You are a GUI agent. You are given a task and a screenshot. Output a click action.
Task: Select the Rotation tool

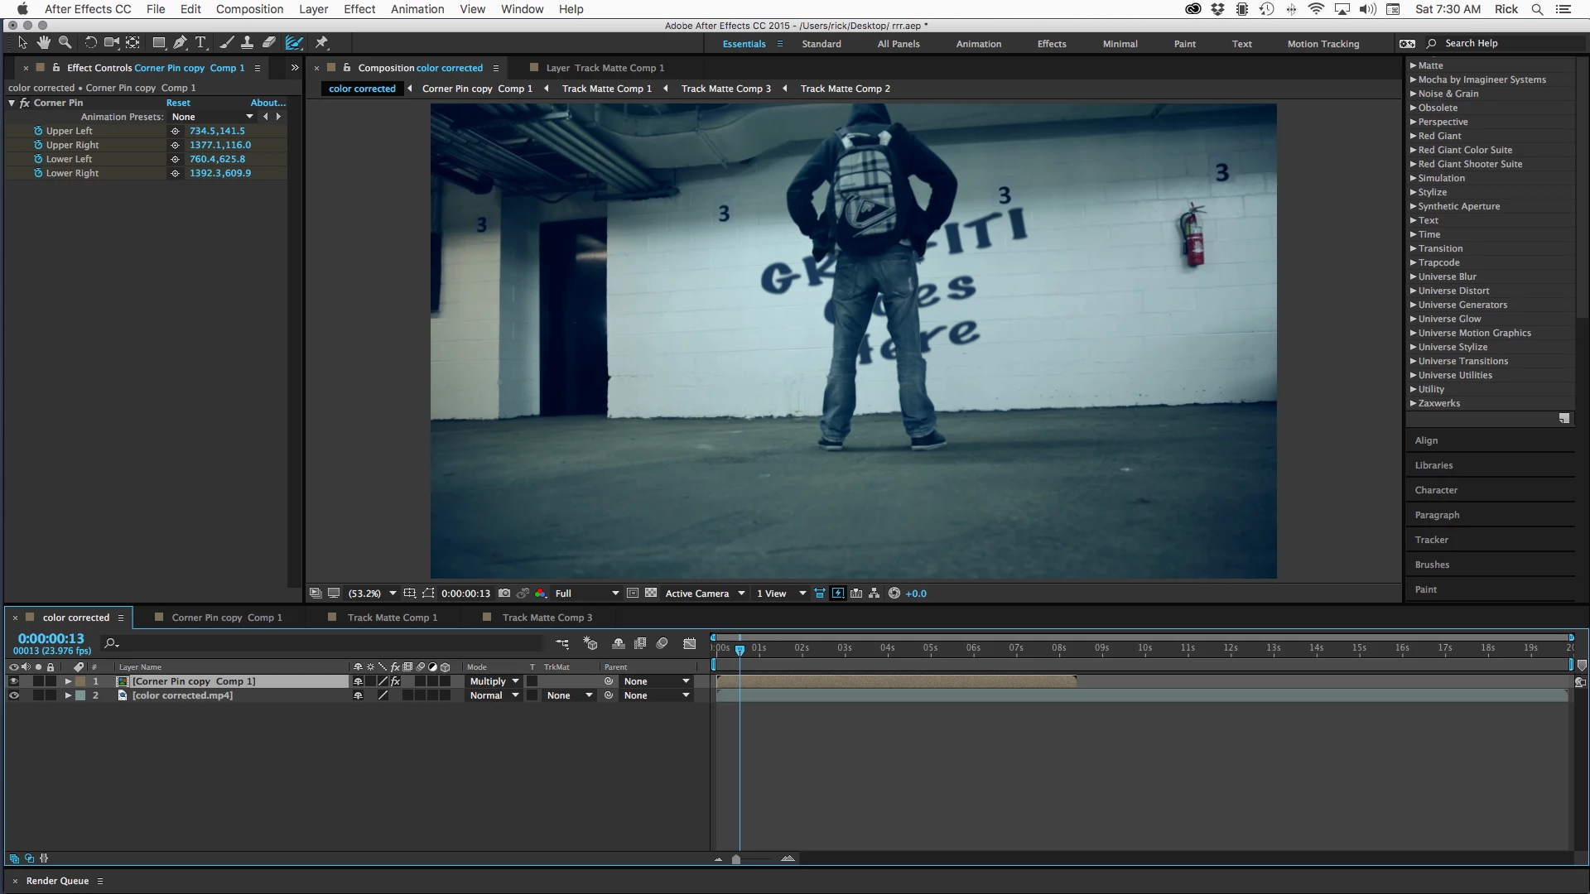coord(90,43)
